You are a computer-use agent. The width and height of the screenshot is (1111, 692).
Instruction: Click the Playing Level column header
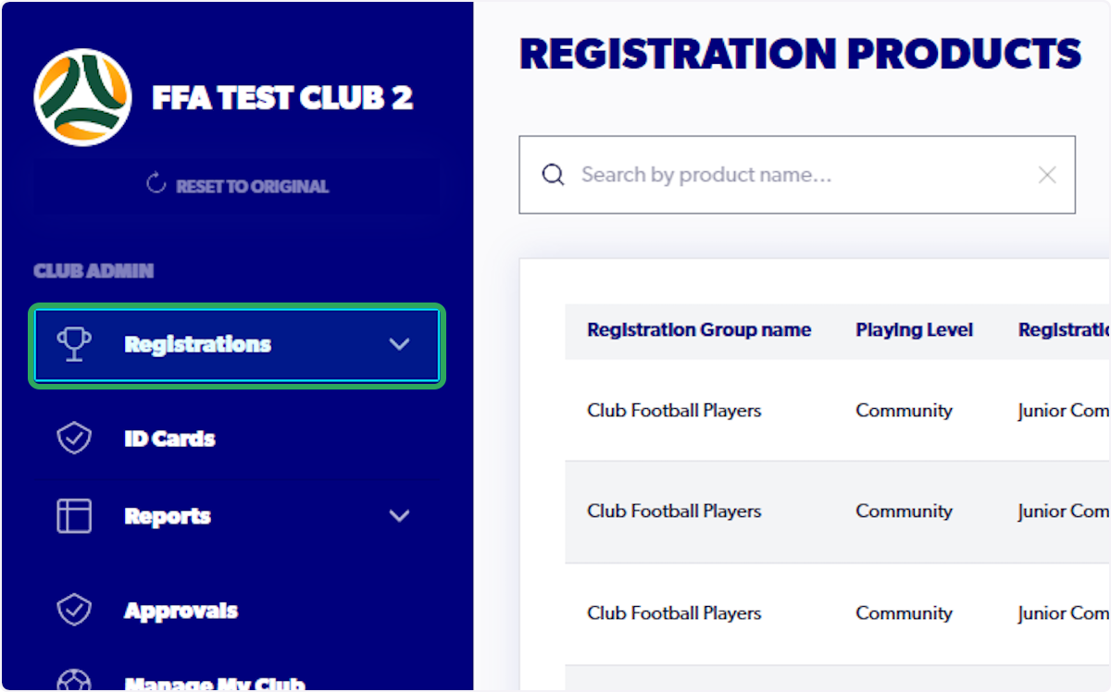click(915, 329)
